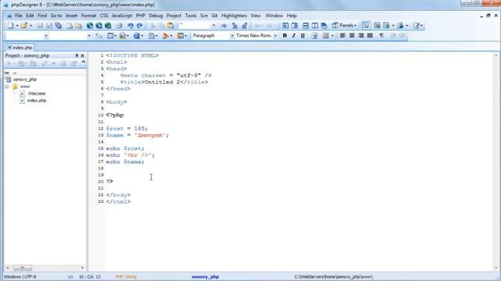The image size is (501, 281).
Task: Click the third browser preview globe icon
Action: [108, 26]
